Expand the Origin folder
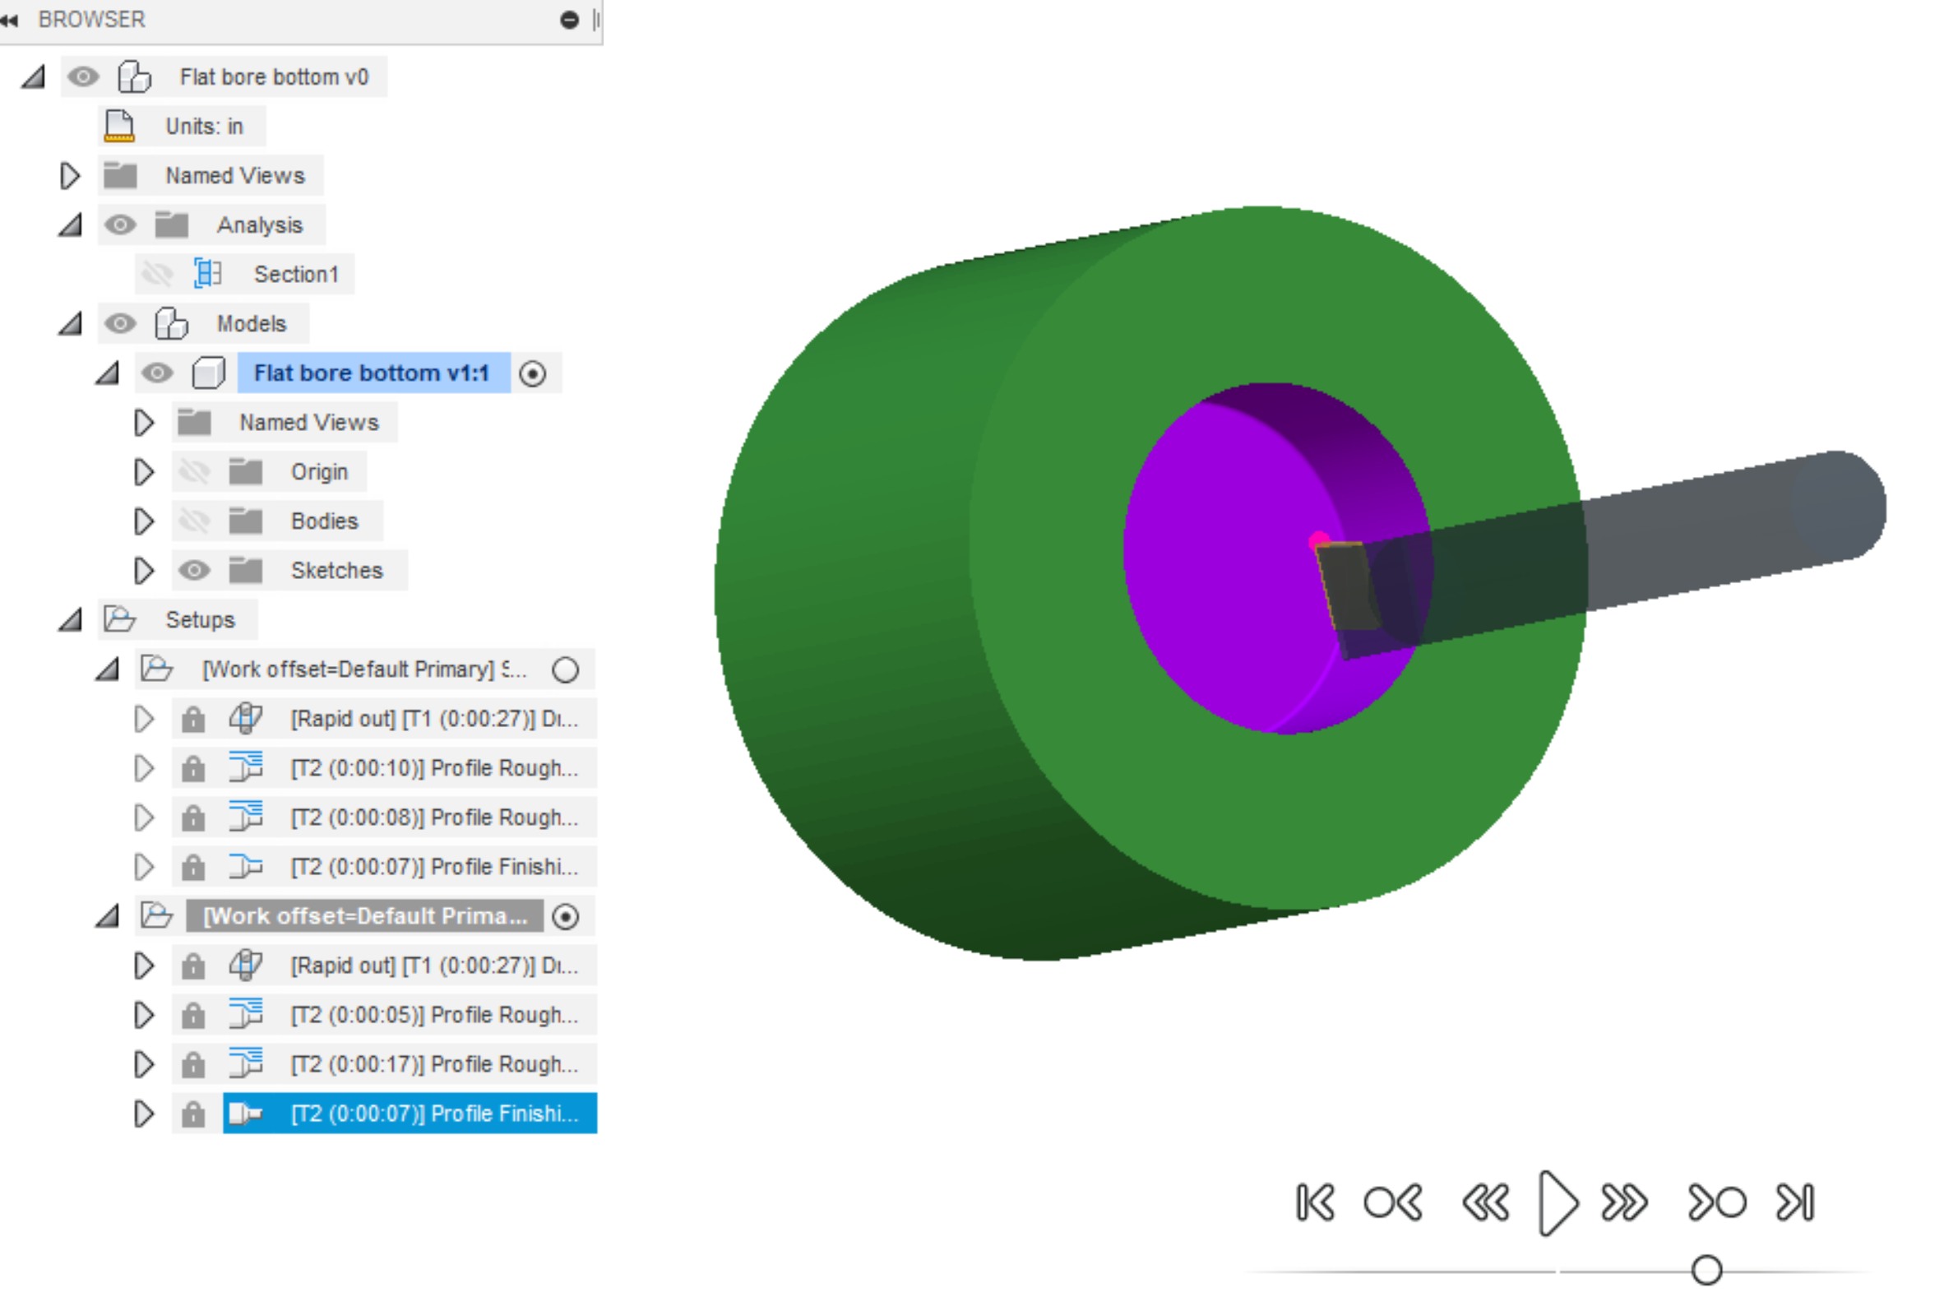This screenshot has height=1297, width=1944. pyautogui.click(x=144, y=471)
